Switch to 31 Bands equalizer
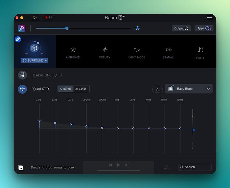Screen dimensions: 230x188 click(81, 89)
